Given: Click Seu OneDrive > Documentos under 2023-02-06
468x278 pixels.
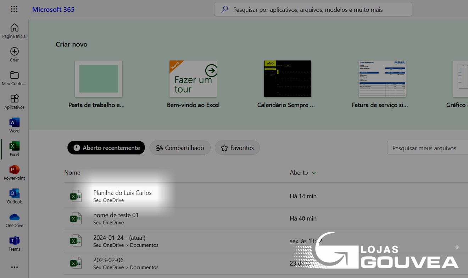Looking at the screenshot, I should tap(126, 267).
